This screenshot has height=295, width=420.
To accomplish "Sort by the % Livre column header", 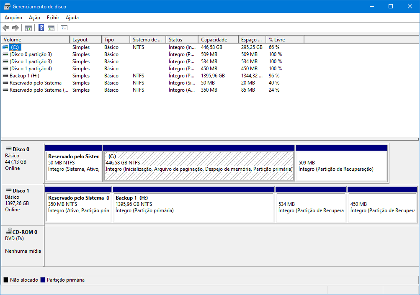I will [x=285, y=40].
